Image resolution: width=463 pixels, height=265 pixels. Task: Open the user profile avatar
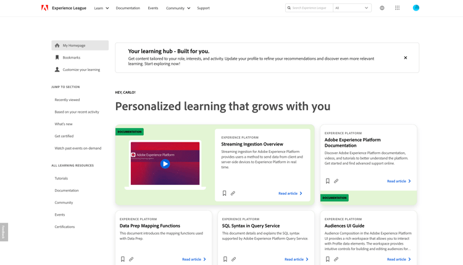[x=415, y=8]
